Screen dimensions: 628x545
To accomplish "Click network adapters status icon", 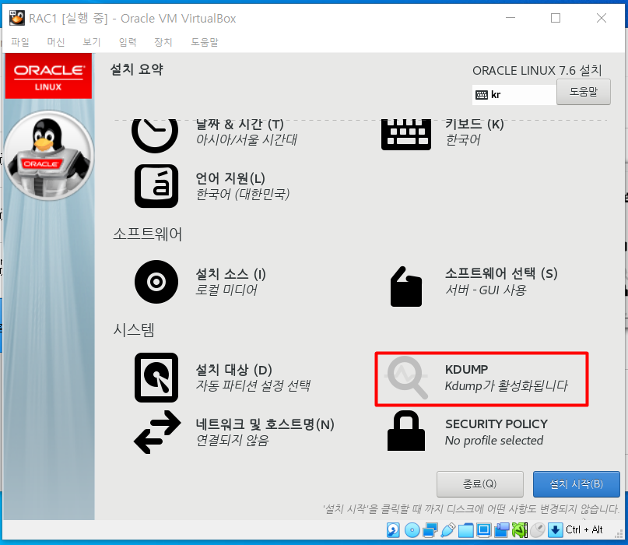I will (x=430, y=530).
